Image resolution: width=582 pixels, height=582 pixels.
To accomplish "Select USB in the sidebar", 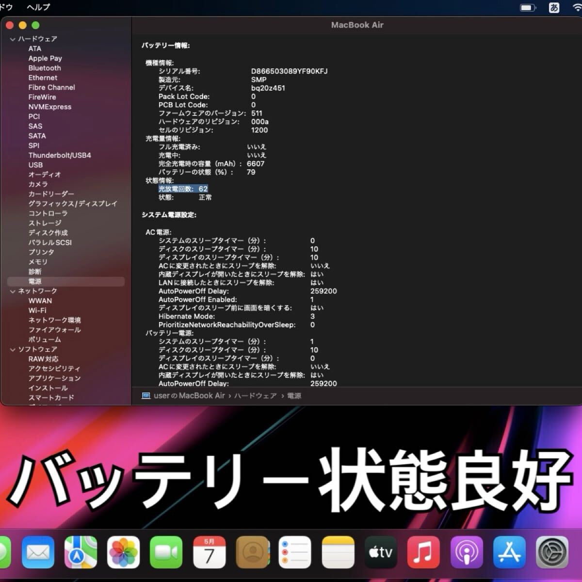I will coord(35,165).
